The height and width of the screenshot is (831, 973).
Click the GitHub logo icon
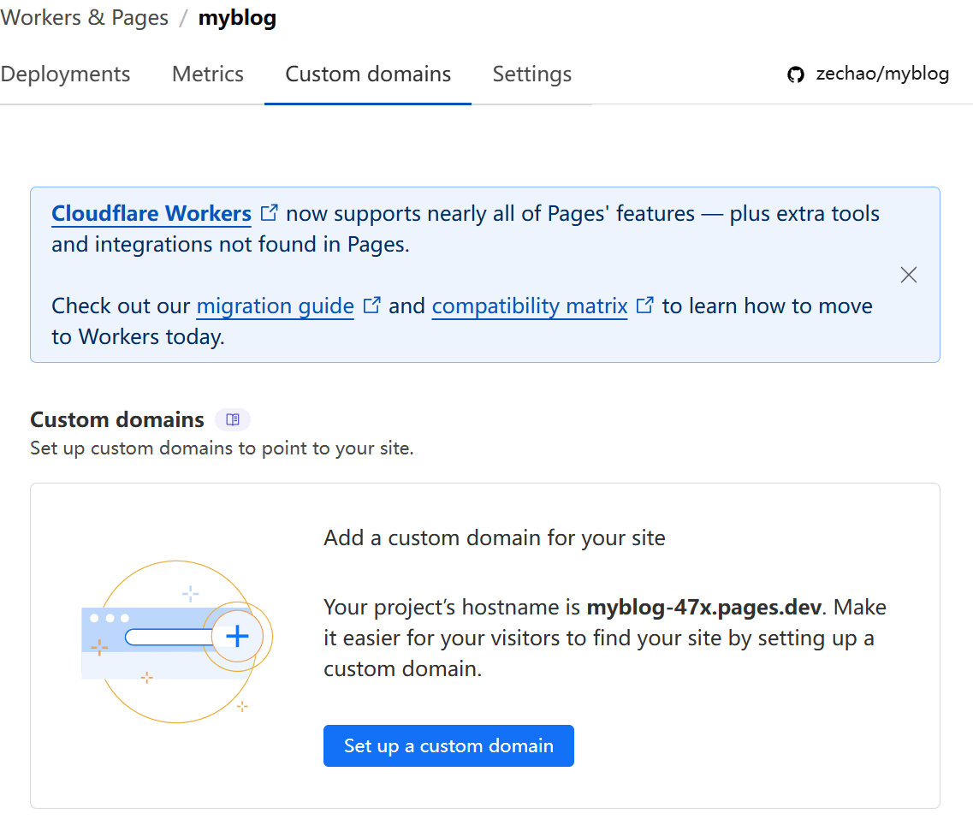[796, 74]
